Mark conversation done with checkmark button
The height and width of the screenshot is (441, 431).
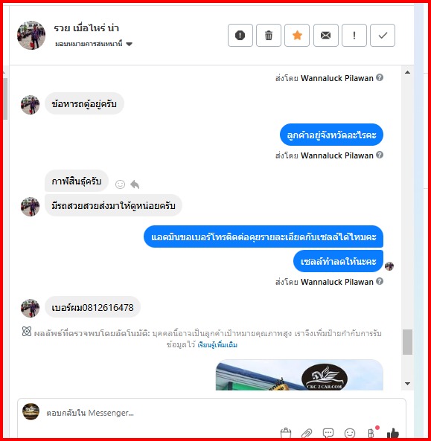pos(383,36)
